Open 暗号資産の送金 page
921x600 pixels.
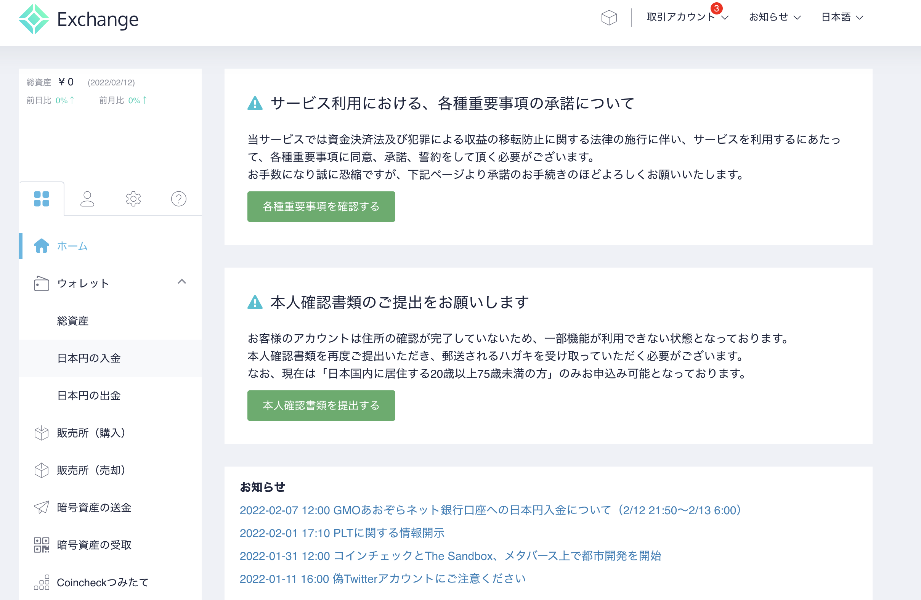pyautogui.click(x=94, y=507)
